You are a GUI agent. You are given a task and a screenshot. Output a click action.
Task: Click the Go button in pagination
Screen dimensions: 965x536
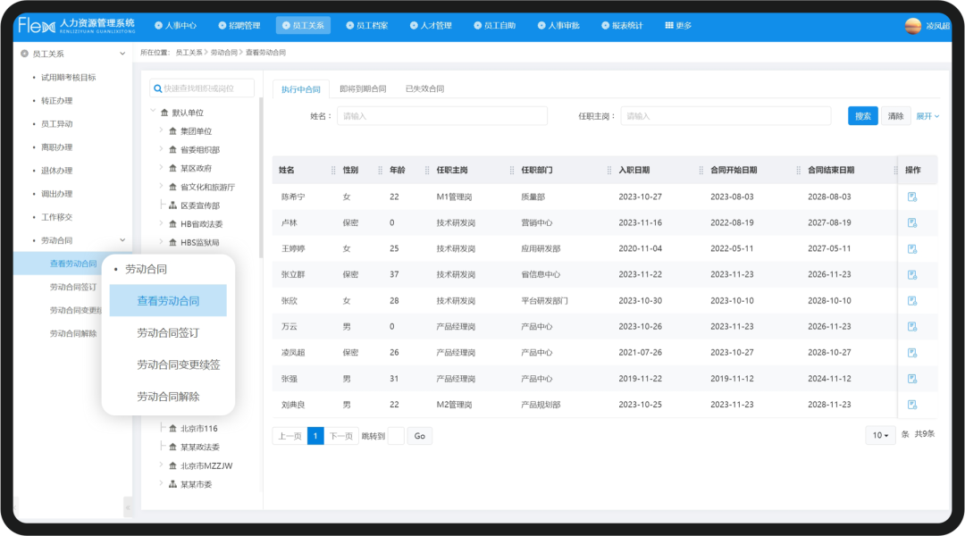tap(419, 436)
